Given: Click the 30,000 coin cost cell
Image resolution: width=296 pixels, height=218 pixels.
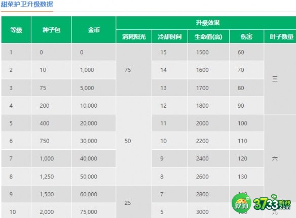Looking at the screenshot, I should pyautogui.click(x=94, y=141).
